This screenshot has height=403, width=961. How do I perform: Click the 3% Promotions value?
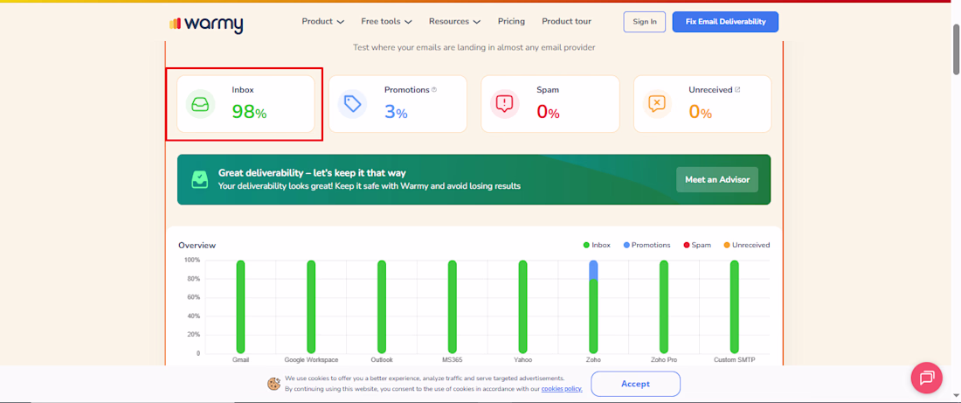pyautogui.click(x=396, y=112)
